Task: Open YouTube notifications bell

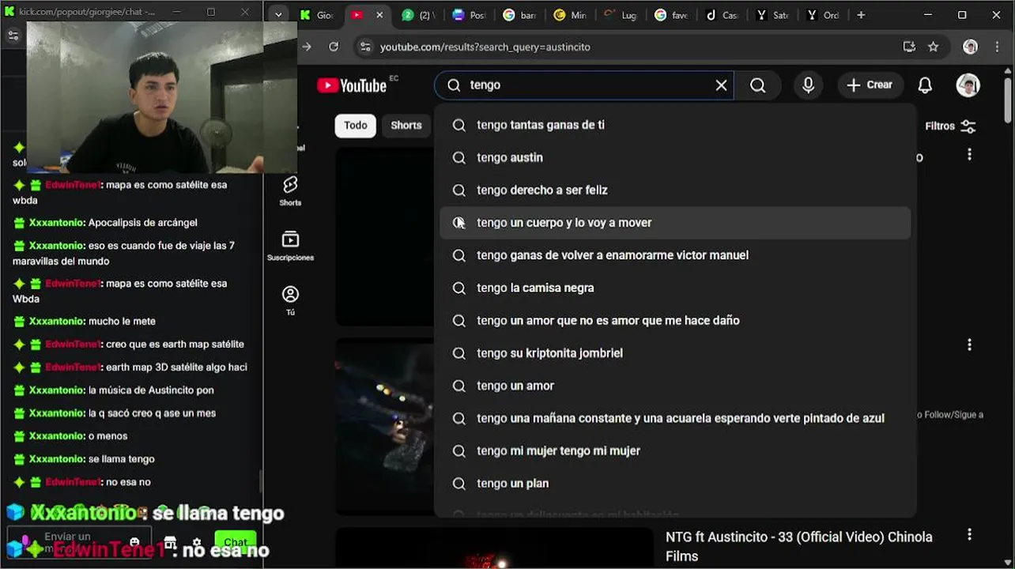Action: 925,85
